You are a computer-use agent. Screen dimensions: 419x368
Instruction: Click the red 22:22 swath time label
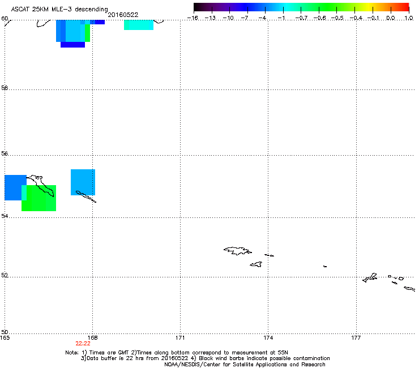pos(83,344)
